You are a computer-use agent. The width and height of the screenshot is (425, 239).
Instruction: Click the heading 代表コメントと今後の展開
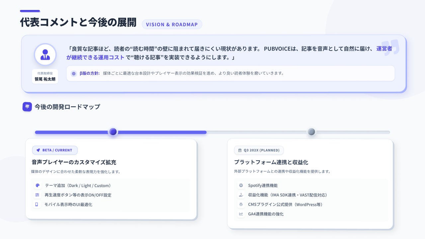pyautogui.click(x=78, y=22)
